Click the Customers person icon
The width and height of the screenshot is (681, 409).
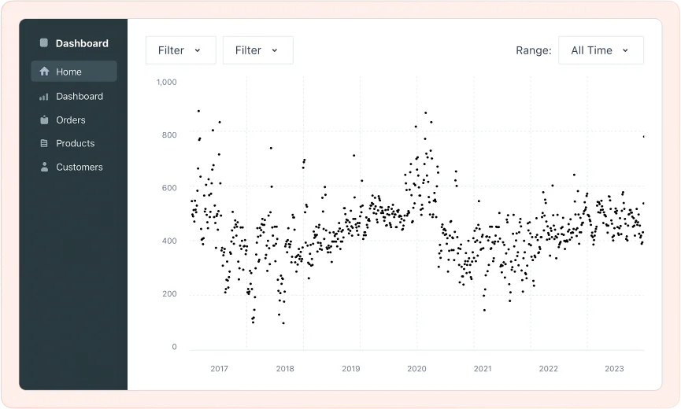coord(44,167)
